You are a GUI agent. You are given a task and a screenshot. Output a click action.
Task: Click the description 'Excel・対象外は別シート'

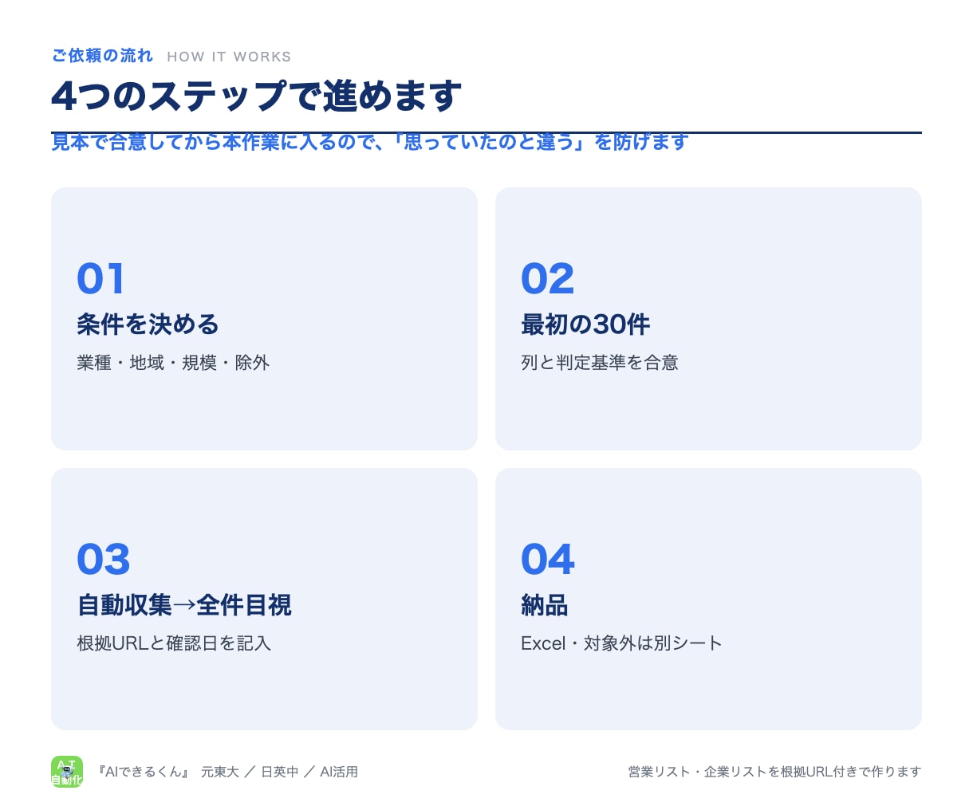pos(621,643)
